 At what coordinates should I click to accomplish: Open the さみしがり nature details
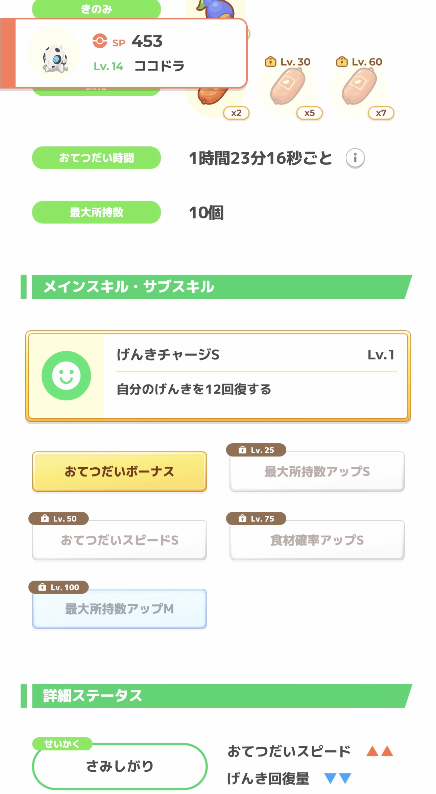[120, 766]
